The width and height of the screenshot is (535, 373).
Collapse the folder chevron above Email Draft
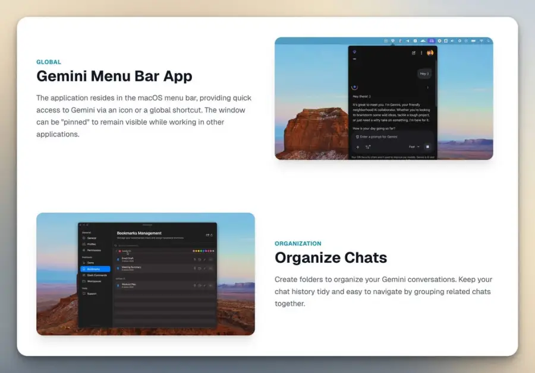(117, 251)
